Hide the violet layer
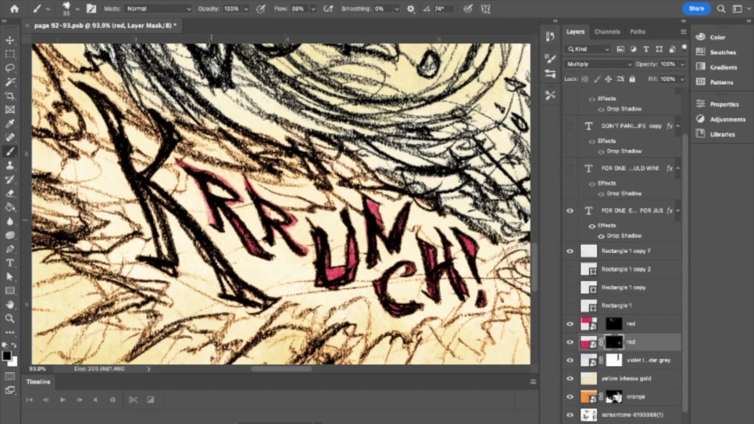The height and width of the screenshot is (424, 754). pos(570,360)
